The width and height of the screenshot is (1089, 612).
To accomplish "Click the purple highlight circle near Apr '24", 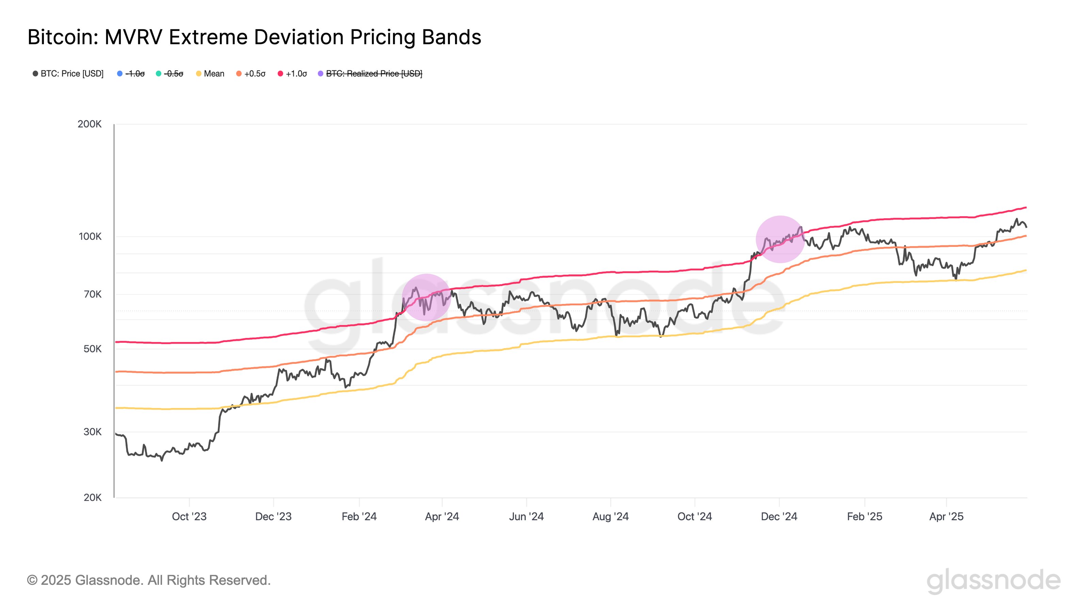I will click(426, 297).
